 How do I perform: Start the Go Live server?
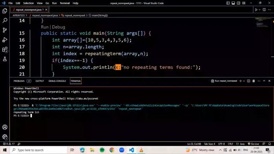[x=253, y=144]
